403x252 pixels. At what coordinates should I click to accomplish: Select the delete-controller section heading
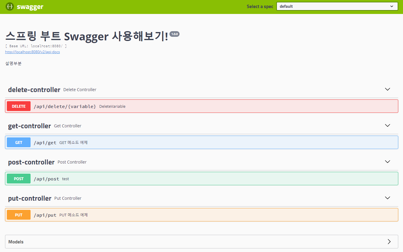[34, 89]
